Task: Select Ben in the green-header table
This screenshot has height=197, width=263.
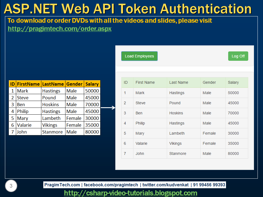Action: click(x=139, y=113)
